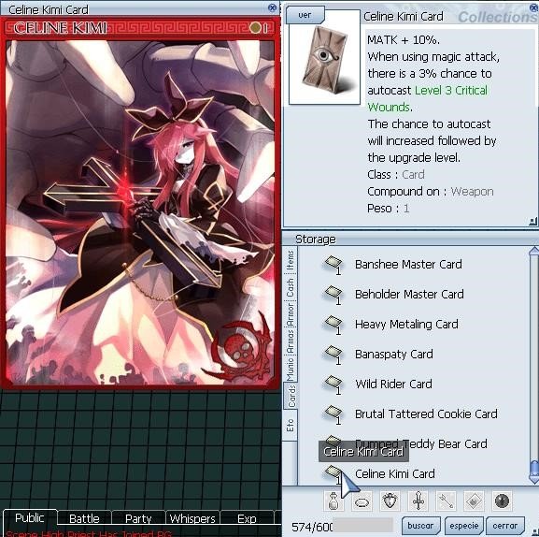Click the Heavy Metaling Card name
The height and width of the screenshot is (537, 539).
406,325
